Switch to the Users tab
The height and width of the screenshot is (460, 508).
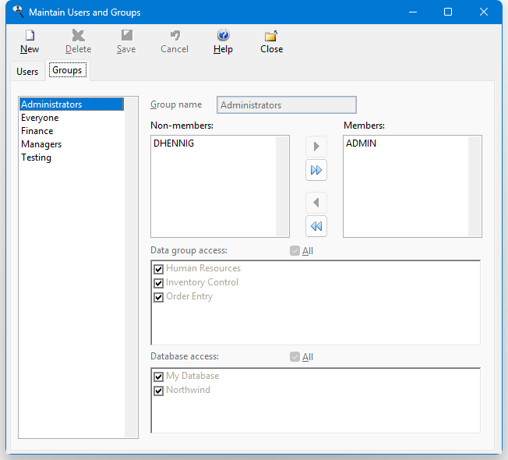[x=27, y=71]
